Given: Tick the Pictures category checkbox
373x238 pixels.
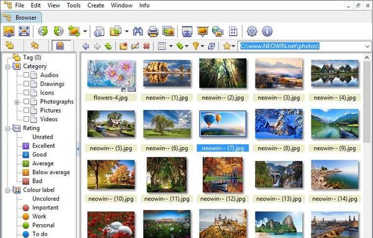Looking at the screenshot, I should [26, 111].
